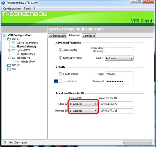This screenshot has width=156, height=147.
Task: Click the IKE V1 Parameters icon
Action: [x=14, y=43]
